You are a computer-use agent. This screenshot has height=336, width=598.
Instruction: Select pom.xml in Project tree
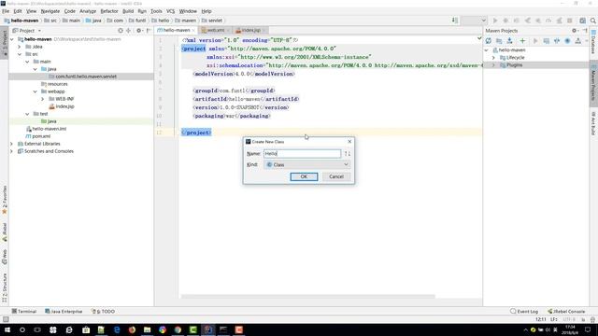click(x=41, y=136)
